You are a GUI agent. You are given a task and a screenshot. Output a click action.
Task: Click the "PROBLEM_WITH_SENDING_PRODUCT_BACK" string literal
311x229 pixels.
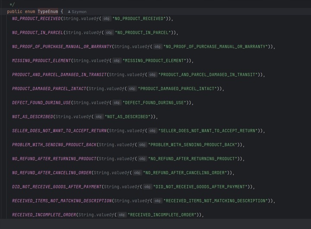point(193,145)
